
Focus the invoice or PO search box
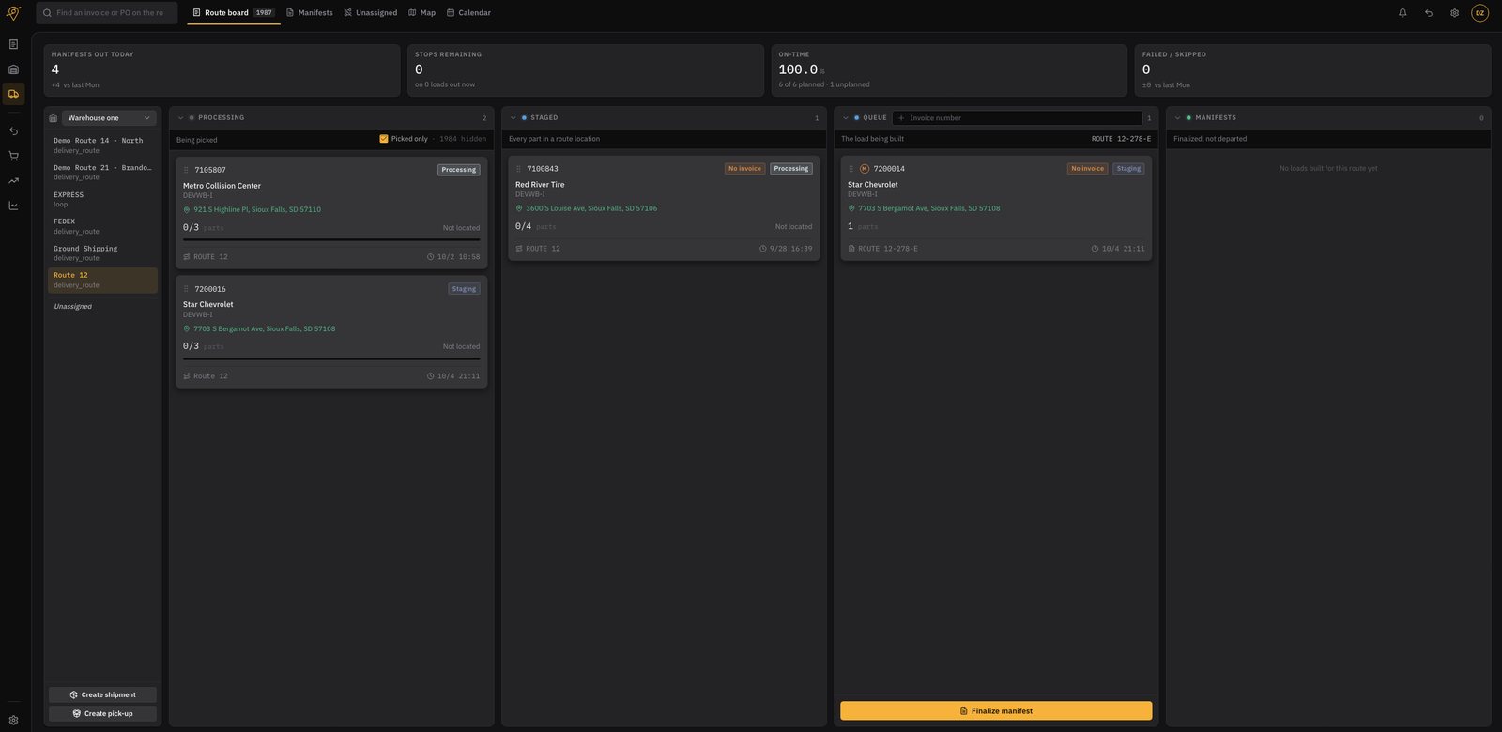107,13
